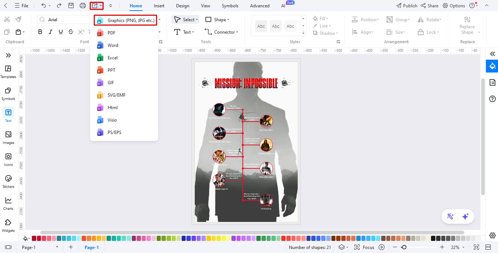Click the Share button
Viewport: 498px width, 253px height.
tap(430, 6)
